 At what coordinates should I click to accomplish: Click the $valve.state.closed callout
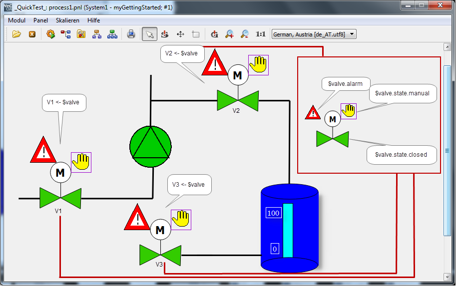[x=402, y=155]
